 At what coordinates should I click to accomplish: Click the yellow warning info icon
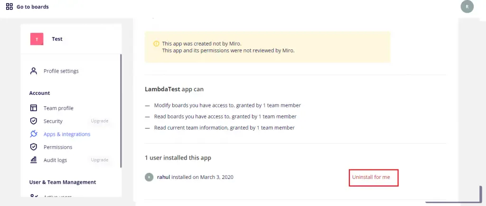(156, 43)
